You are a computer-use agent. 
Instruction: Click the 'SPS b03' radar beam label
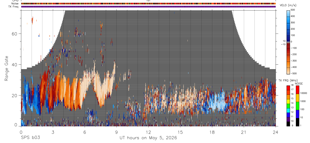coord(30,138)
